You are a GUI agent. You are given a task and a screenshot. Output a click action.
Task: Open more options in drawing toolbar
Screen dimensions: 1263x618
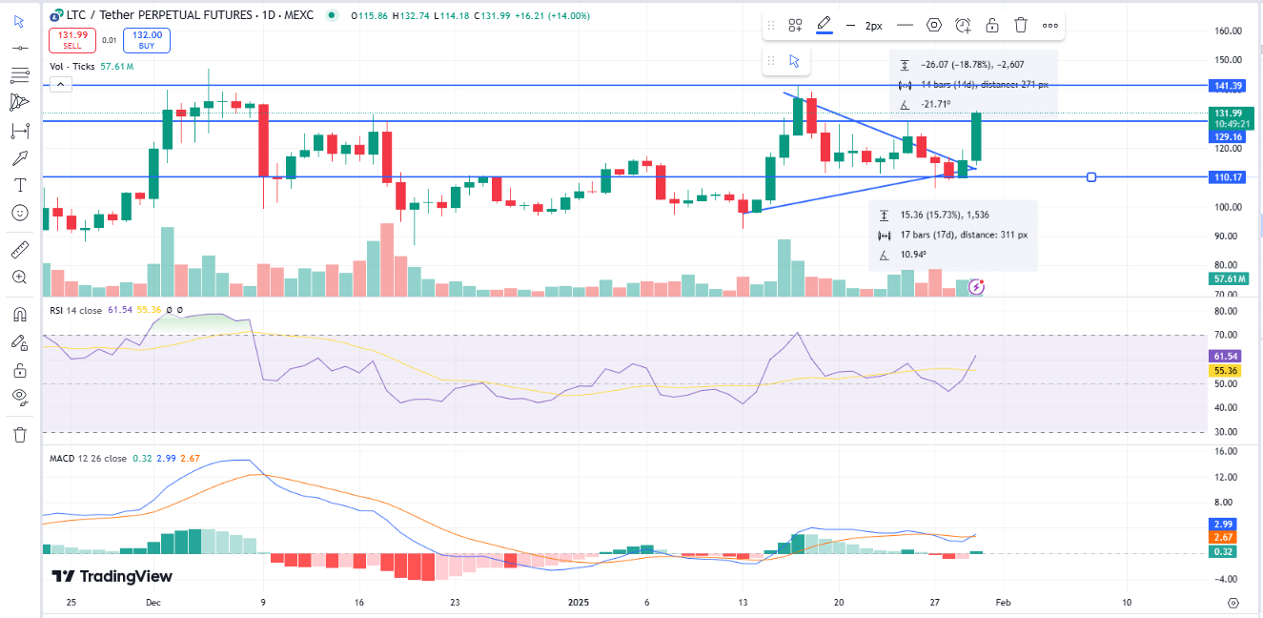1049,26
